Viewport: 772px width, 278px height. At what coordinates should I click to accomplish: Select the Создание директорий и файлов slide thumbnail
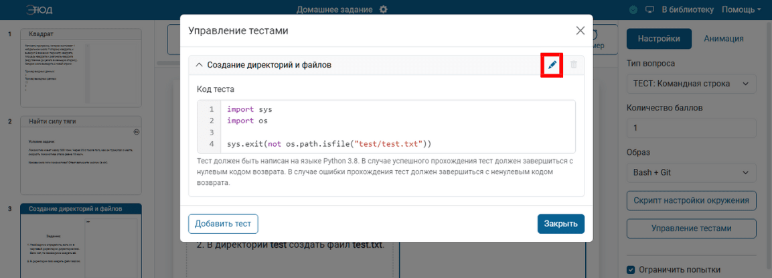(x=81, y=240)
